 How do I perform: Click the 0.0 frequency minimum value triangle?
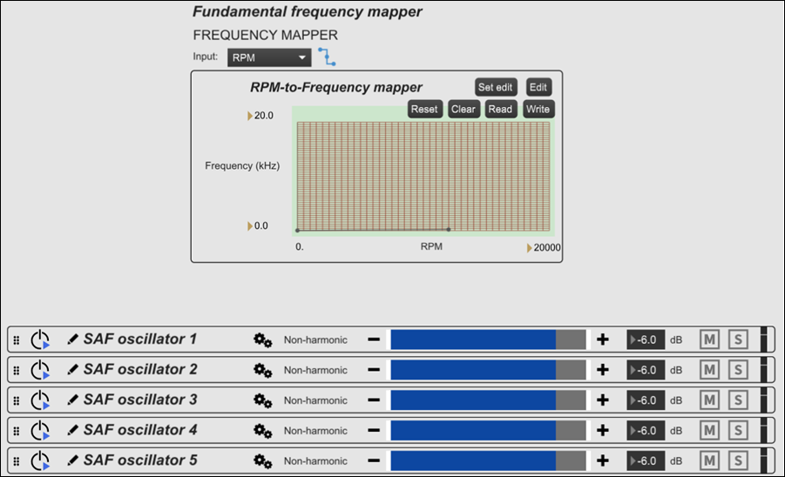250,226
